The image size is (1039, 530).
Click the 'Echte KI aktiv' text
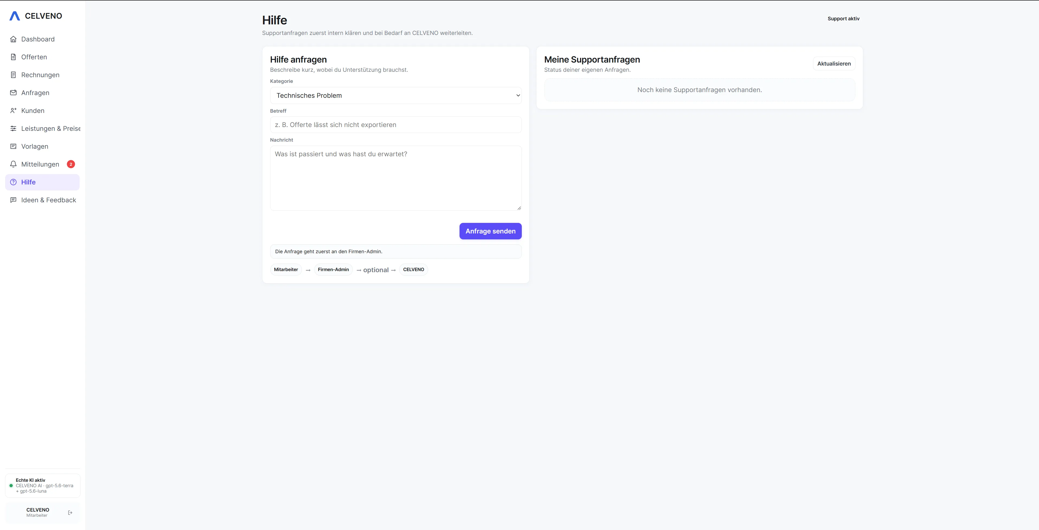click(30, 480)
